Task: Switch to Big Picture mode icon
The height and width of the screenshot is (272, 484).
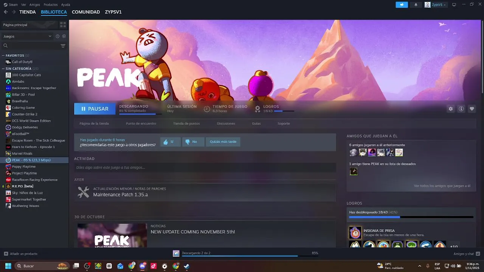Action: pyautogui.click(x=454, y=5)
